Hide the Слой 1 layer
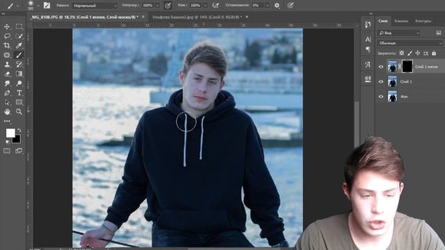This screenshot has width=445, height=250. point(381,82)
